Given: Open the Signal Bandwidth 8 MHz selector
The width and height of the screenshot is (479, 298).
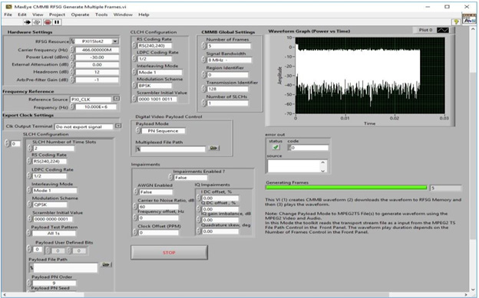Looking at the screenshot, I should click(230, 60).
